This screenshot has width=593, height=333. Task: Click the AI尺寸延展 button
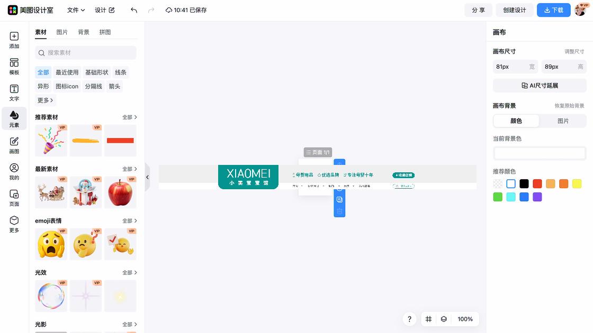(x=540, y=86)
